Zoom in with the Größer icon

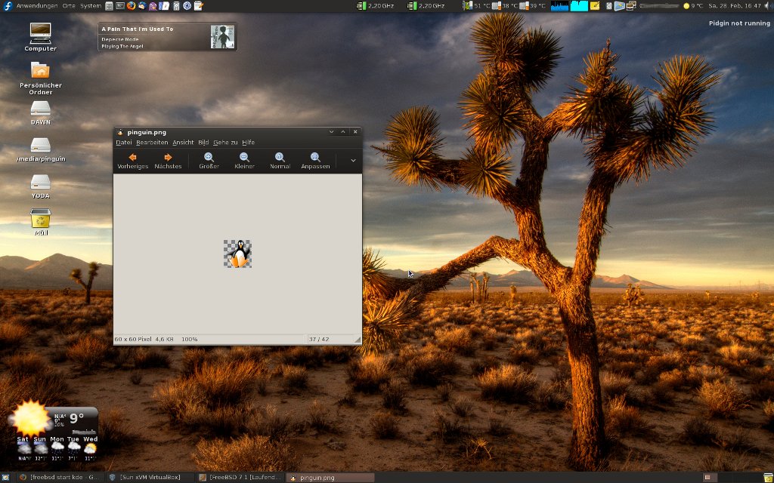tap(209, 160)
